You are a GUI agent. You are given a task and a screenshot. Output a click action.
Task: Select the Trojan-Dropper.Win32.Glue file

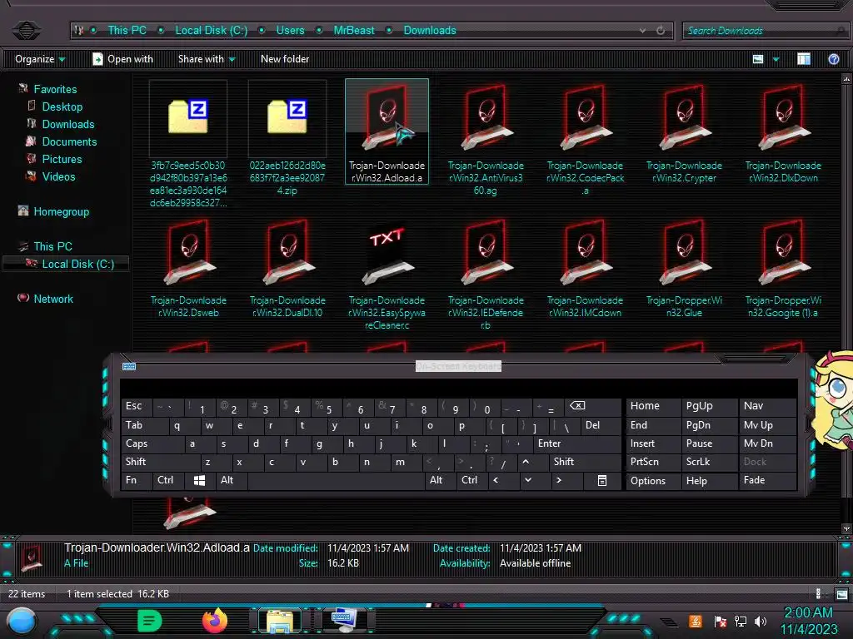point(685,267)
